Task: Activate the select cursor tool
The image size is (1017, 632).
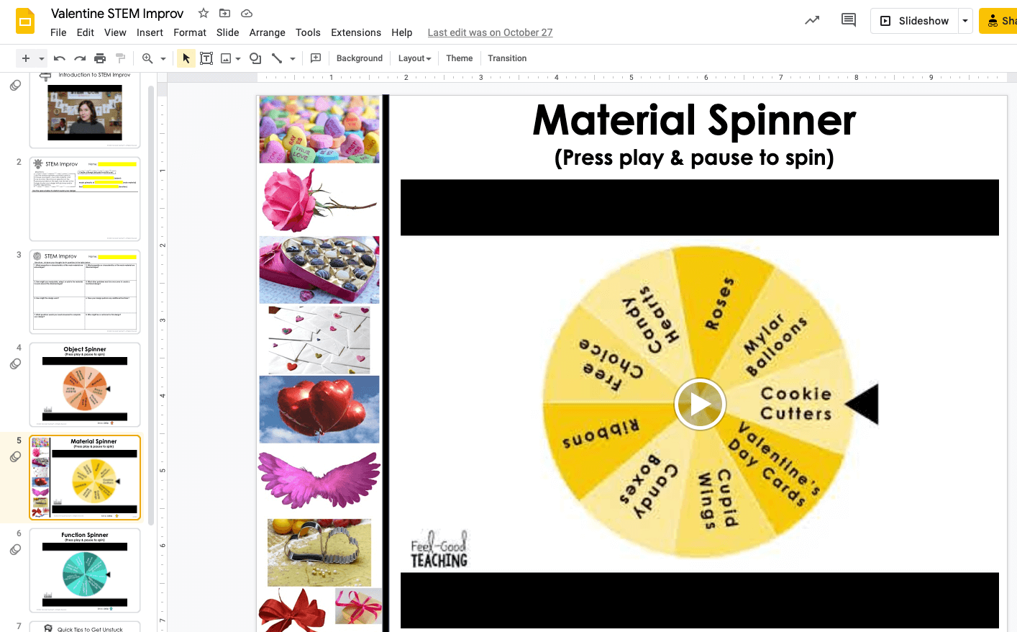Action: (x=186, y=58)
